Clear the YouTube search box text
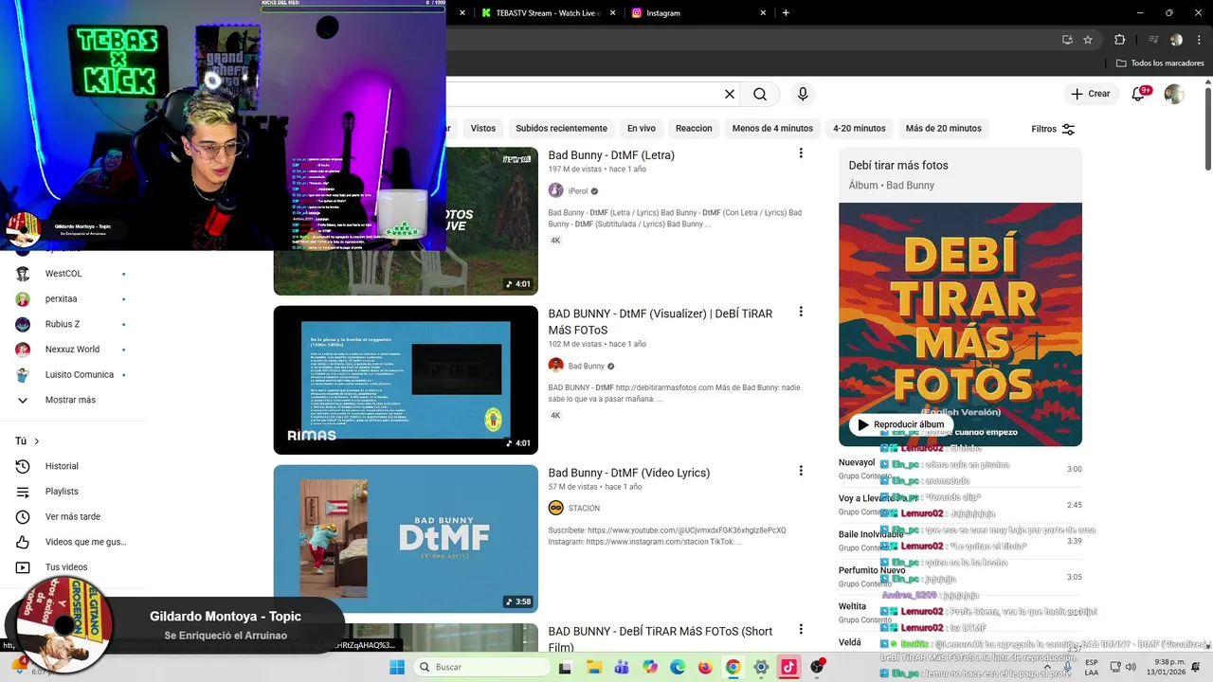Screen dimensions: 1213x682 pyautogui.click(x=730, y=94)
